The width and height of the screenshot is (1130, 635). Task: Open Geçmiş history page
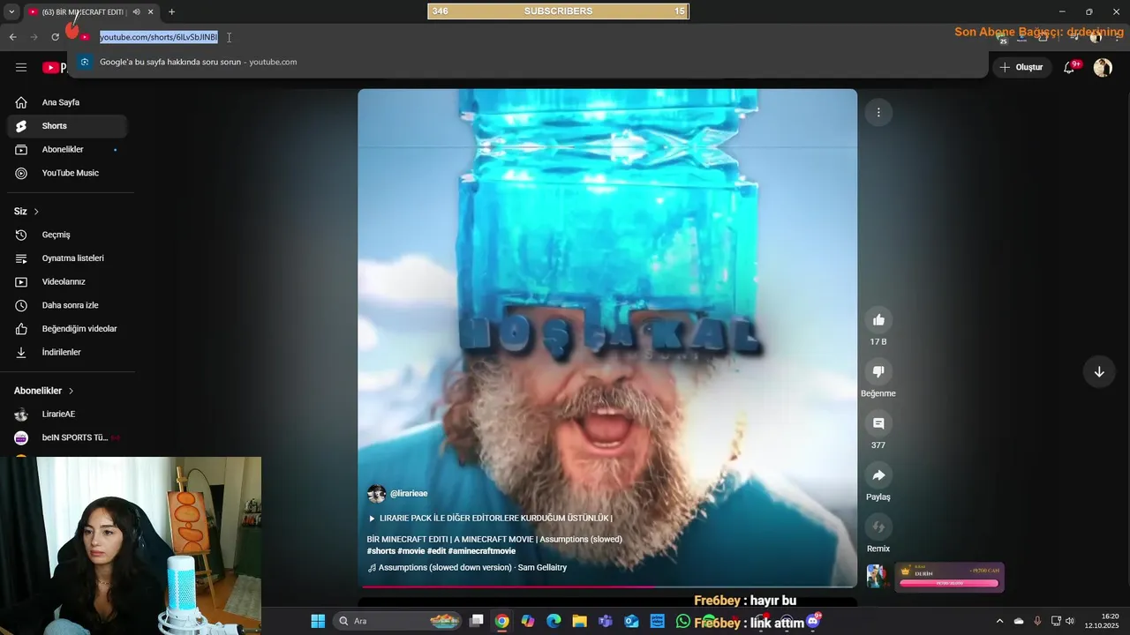67,235
